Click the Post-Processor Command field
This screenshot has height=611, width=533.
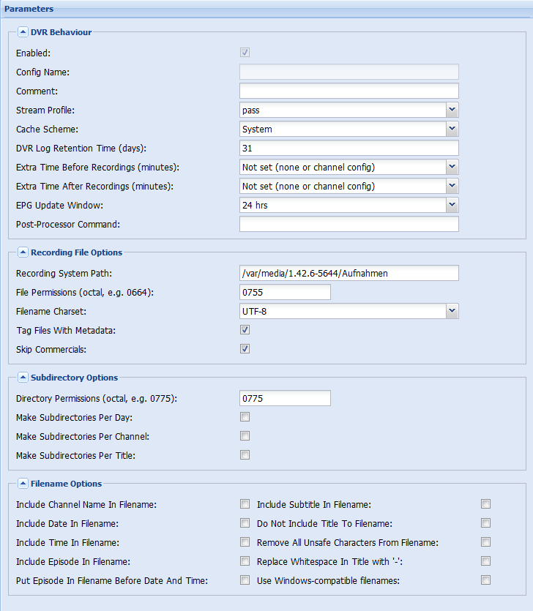coord(348,224)
